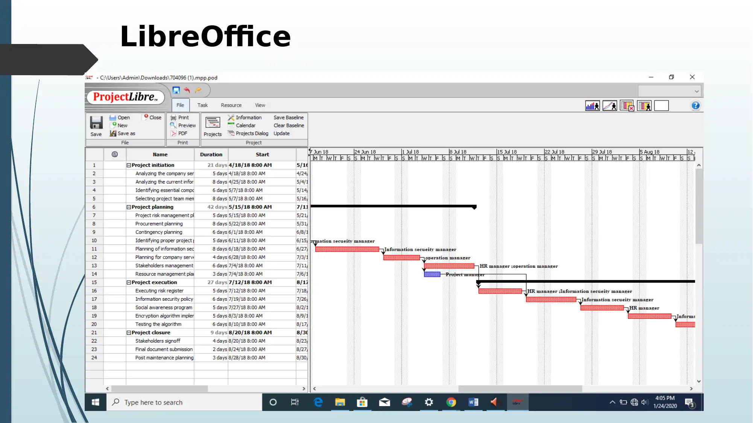Open a project file with Open
The width and height of the screenshot is (753, 423).
click(x=120, y=117)
